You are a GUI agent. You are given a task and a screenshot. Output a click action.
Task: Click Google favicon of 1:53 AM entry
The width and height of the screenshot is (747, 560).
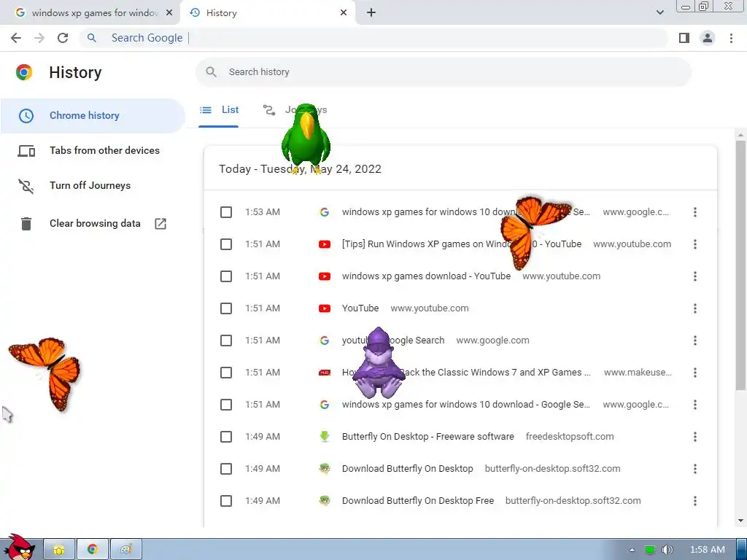325,212
